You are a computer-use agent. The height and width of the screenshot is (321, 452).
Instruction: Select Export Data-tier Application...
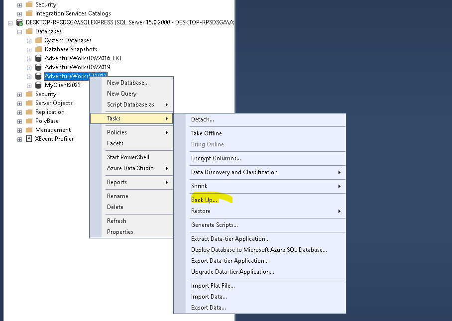260,261
